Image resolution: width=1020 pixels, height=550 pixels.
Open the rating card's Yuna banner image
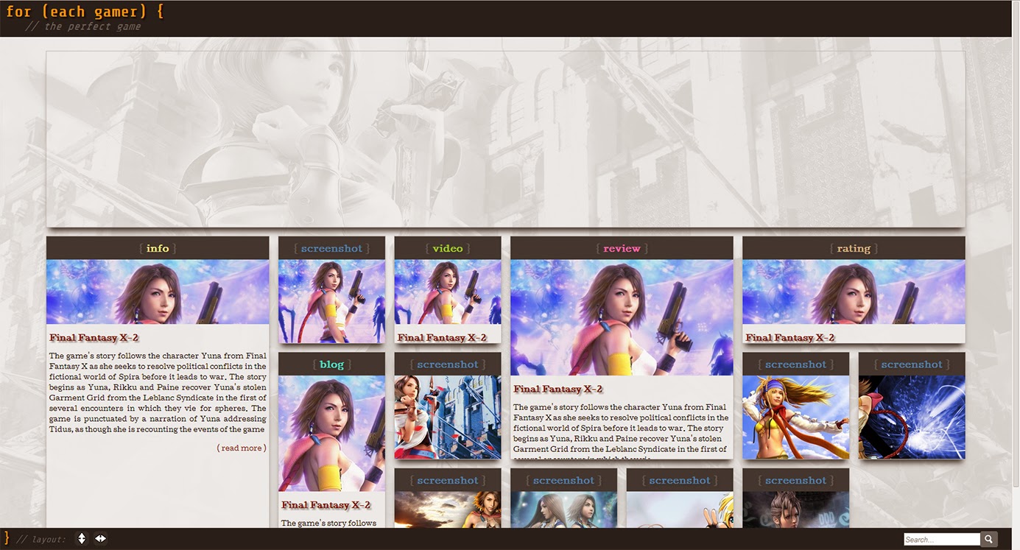click(x=854, y=292)
